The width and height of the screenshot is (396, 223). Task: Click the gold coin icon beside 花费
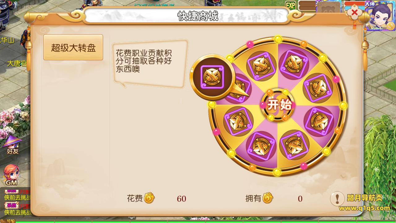coord(149,198)
